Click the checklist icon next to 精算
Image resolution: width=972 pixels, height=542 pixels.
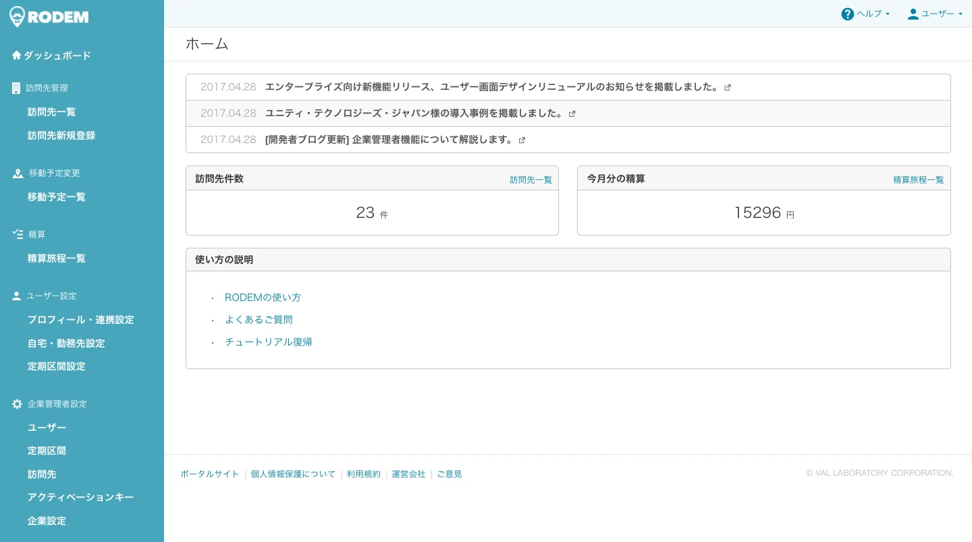coord(18,234)
